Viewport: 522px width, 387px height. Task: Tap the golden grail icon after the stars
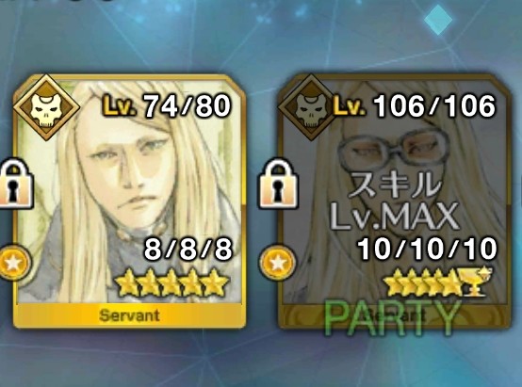(475, 282)
